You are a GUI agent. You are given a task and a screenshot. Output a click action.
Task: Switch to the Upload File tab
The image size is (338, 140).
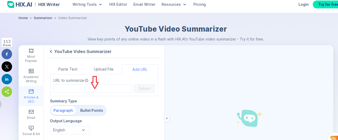point(104,69)
